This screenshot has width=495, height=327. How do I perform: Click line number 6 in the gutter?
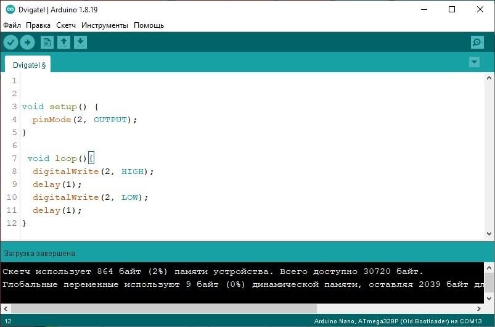click(14, 146)
